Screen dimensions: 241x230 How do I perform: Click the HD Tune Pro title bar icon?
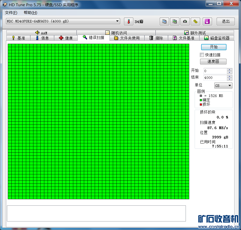[5, 5]
